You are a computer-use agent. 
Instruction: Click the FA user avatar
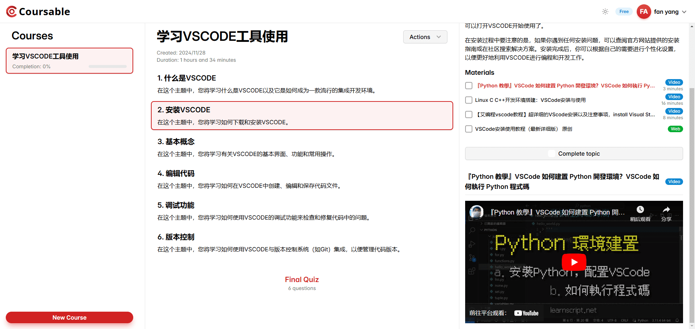coord(644,12)
